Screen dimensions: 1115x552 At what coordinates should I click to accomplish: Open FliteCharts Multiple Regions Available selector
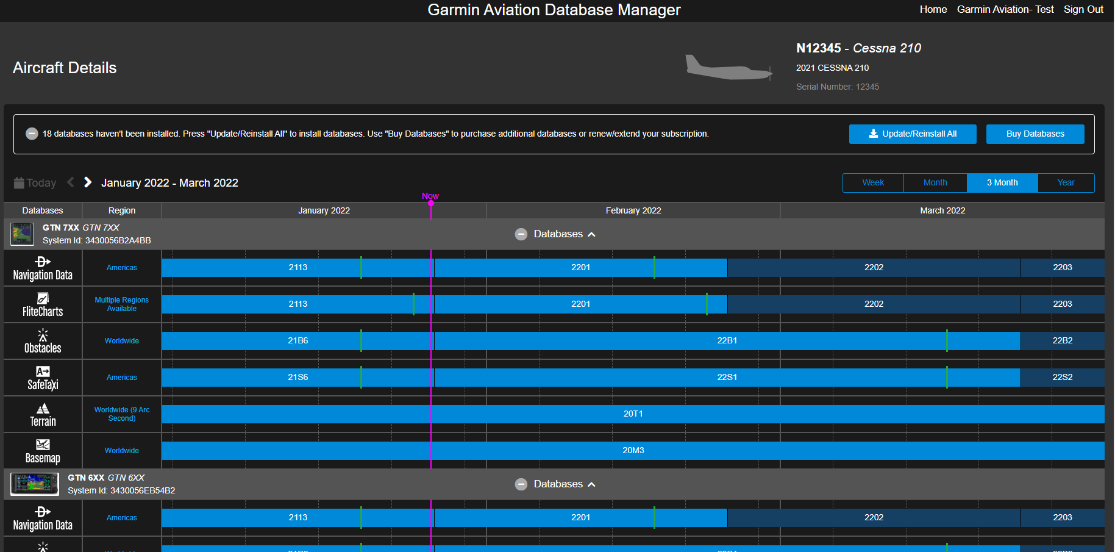pos(122,304)
